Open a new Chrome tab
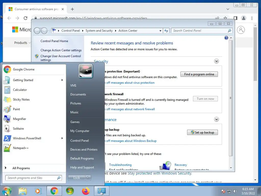Image resolution: width=261 pixels, height=196 pixels. (x=72, y=9)
